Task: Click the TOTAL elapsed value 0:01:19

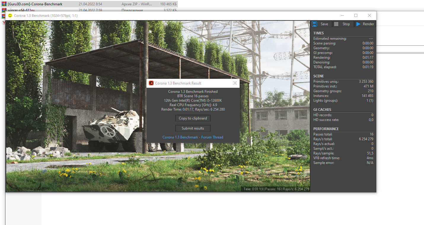Action: (368, 67)
